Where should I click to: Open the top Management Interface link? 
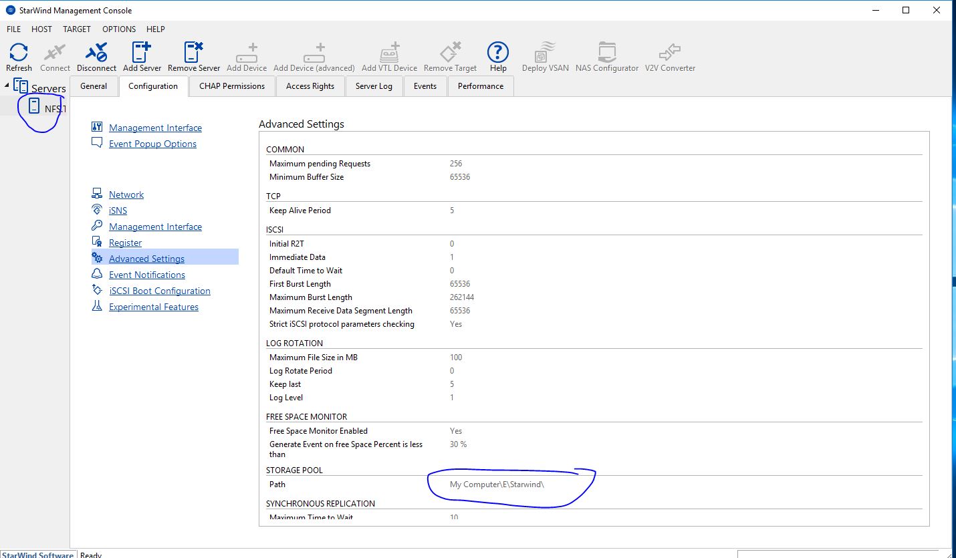point(155,128)
